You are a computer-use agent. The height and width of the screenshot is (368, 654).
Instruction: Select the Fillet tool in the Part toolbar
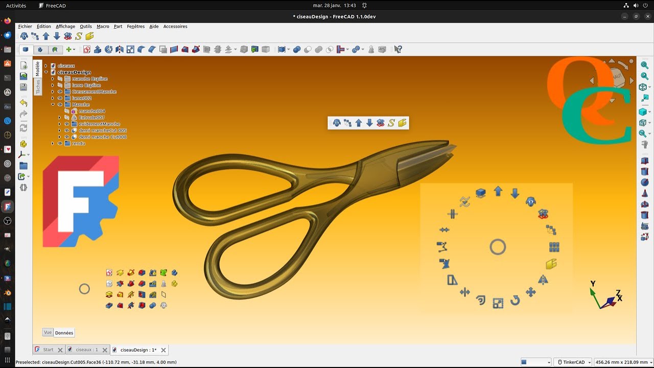(x=141, y=50)
